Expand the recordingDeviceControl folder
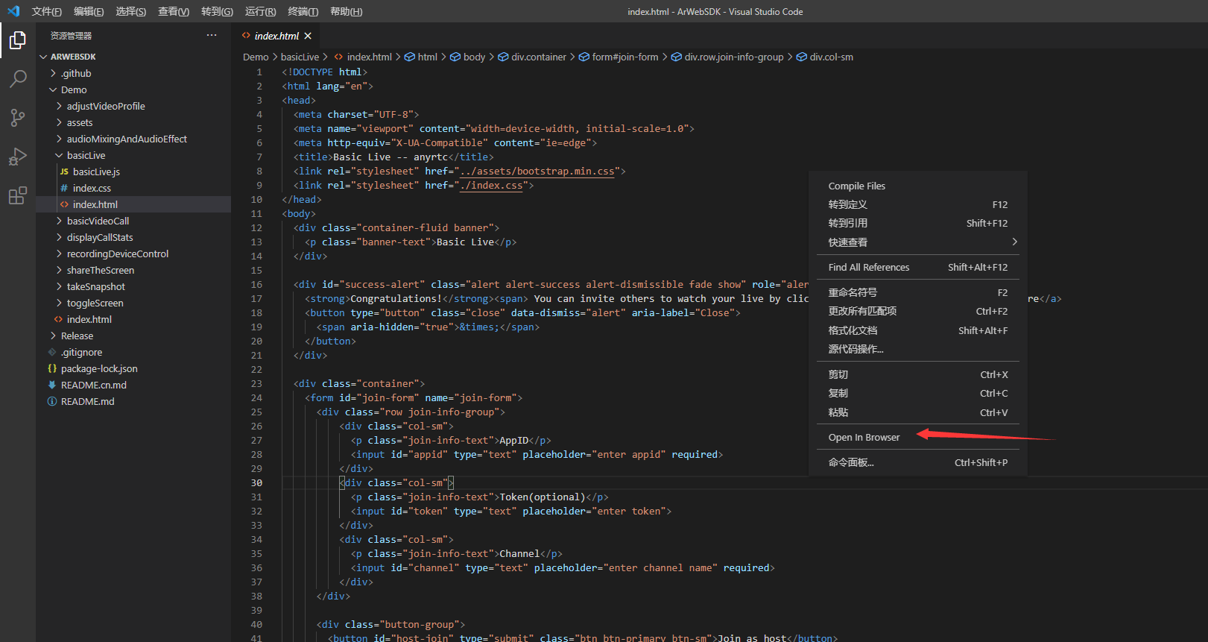1208x642 pixels. coord(59,254)
